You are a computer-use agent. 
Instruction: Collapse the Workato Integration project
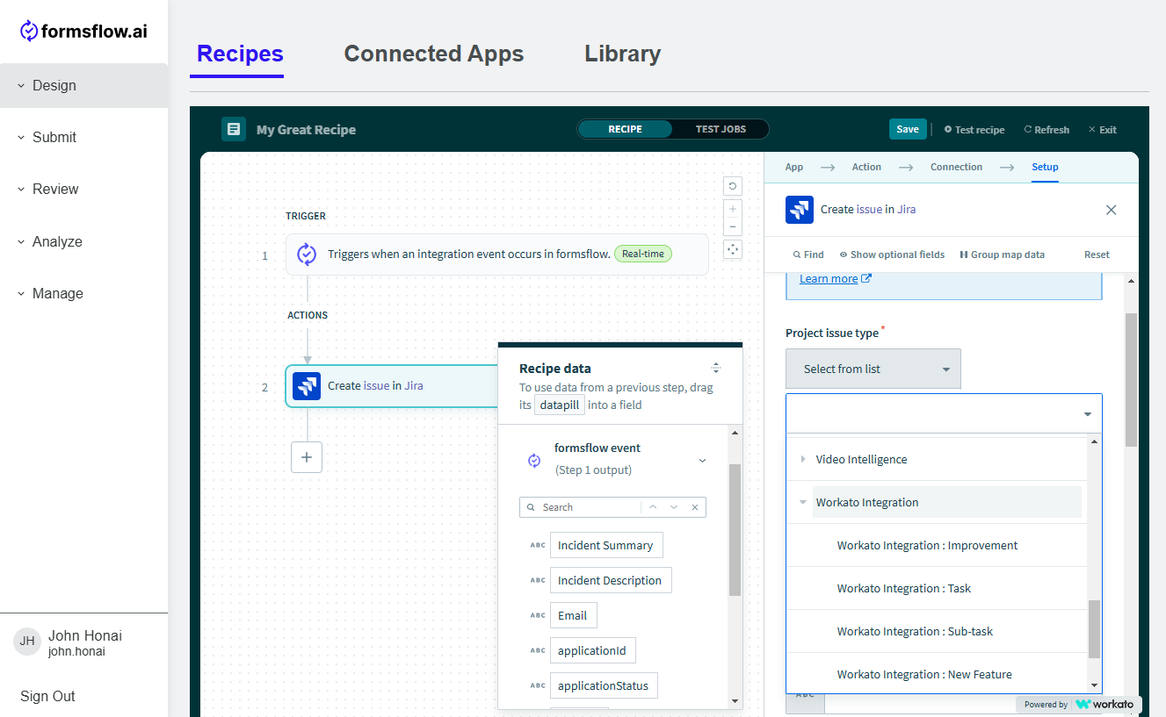tap(802, 502)
